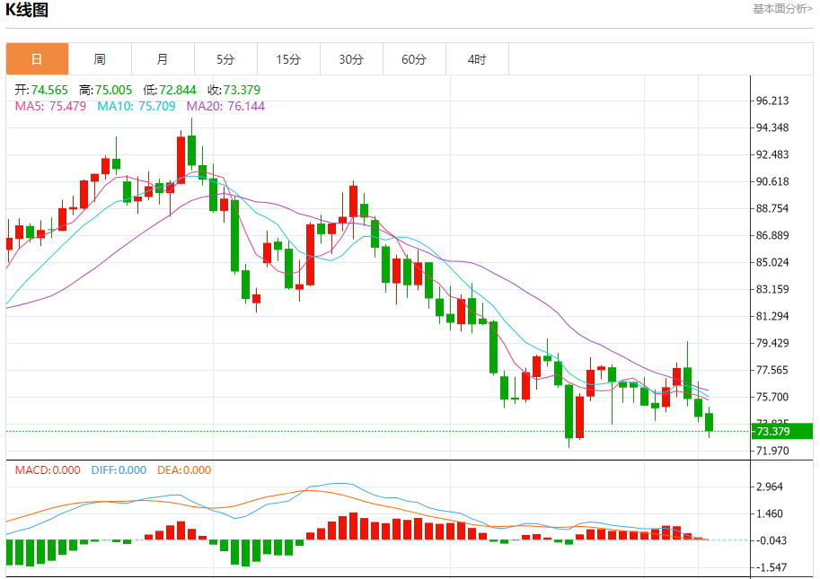Click the 79.429 price axis label
Viewport: 820px width, 579px height.
point(772,343)
